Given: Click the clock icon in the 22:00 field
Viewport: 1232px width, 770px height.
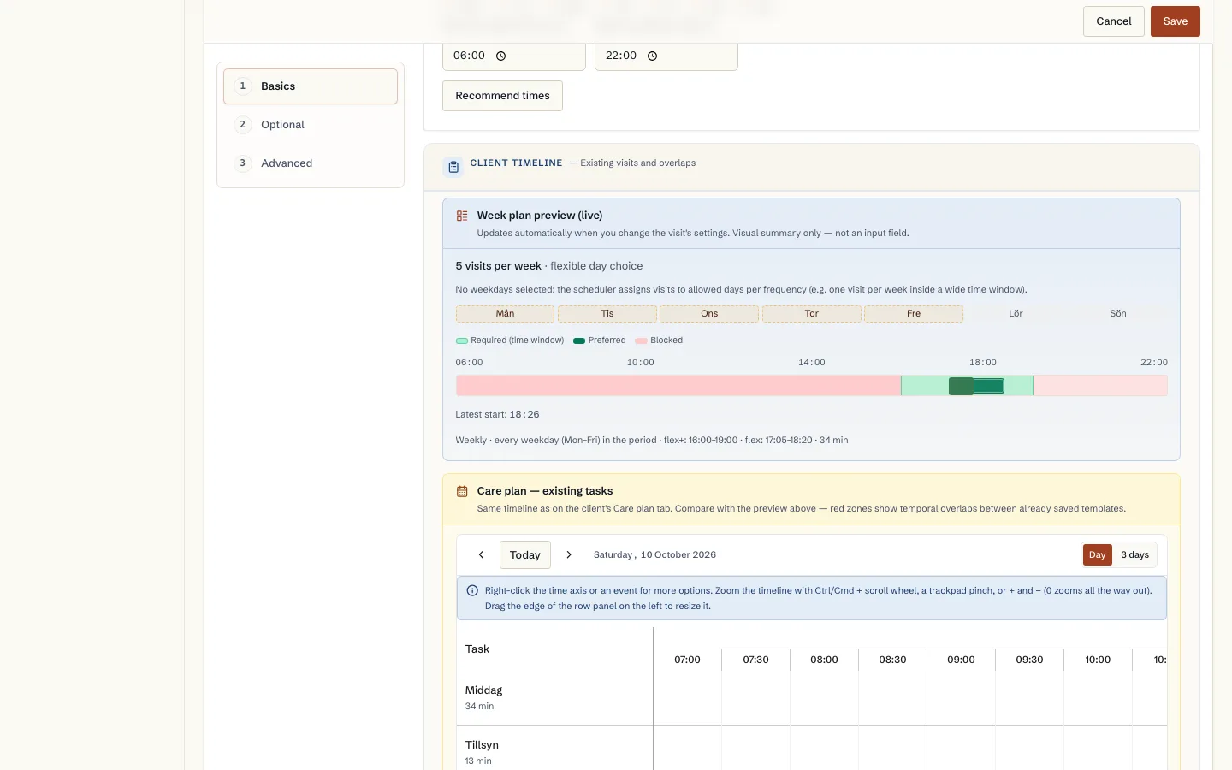Looking at the screenshot, I should [653, 56].
